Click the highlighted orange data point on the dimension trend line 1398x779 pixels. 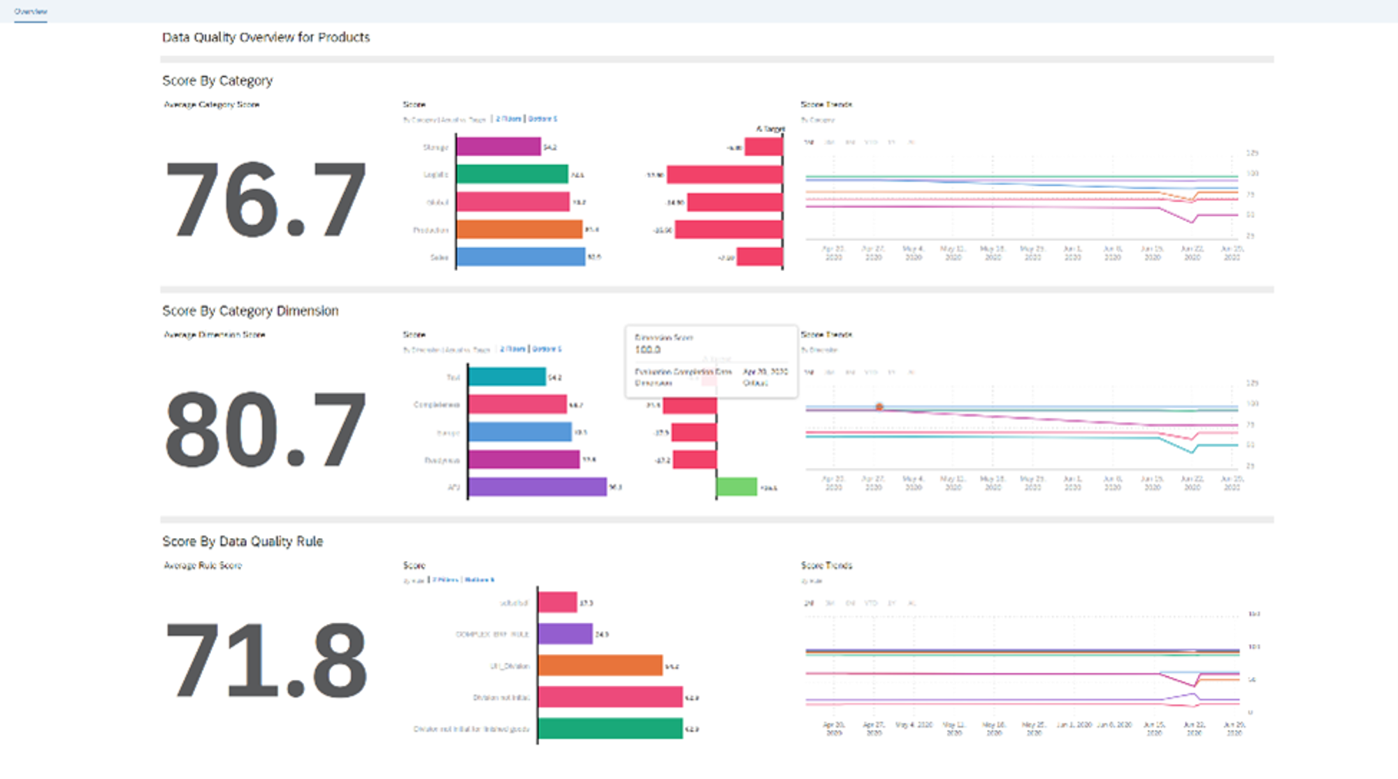(878, 406)
